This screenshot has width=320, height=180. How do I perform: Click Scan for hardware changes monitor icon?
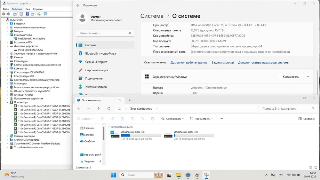pos(45,14)
